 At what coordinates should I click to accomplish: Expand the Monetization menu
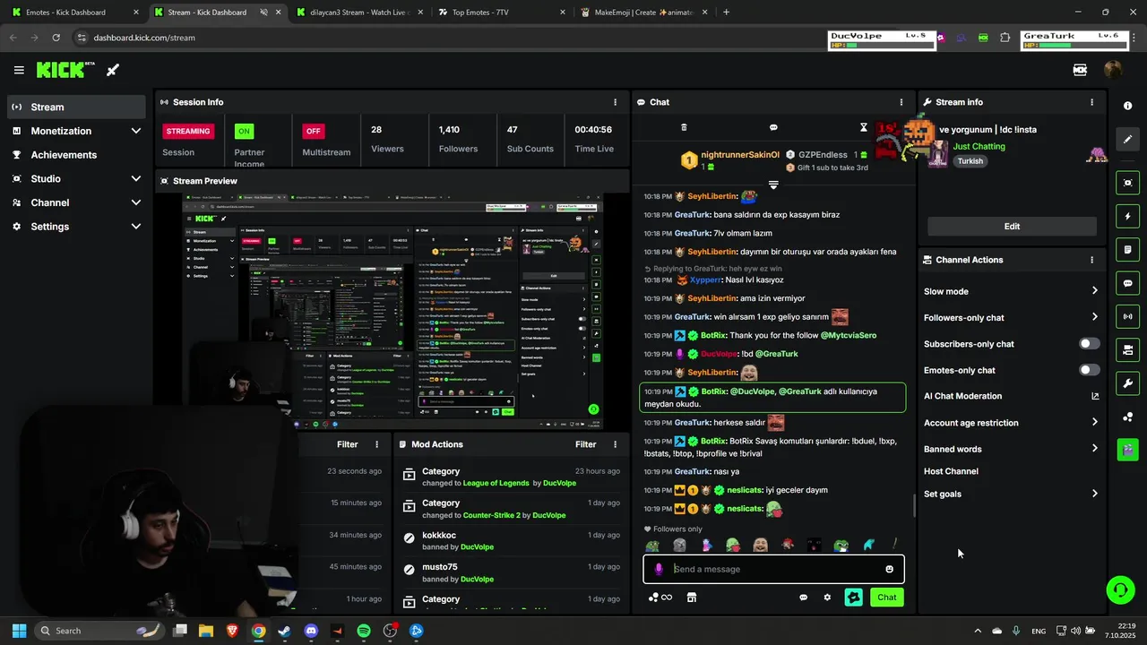(76, 131)
